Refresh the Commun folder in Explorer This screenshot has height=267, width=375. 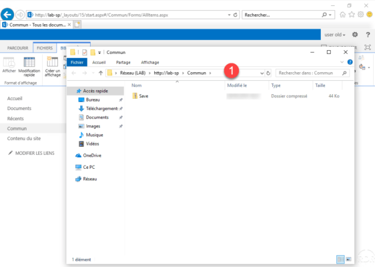click(268, 73)
